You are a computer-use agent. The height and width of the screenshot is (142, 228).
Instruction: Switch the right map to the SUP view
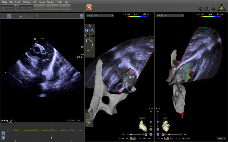click(188, 138)
